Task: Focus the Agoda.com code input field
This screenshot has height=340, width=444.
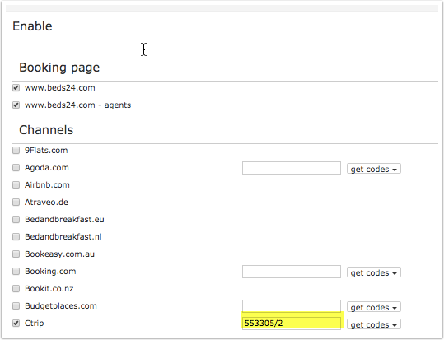Action: (x=292, y=168)
